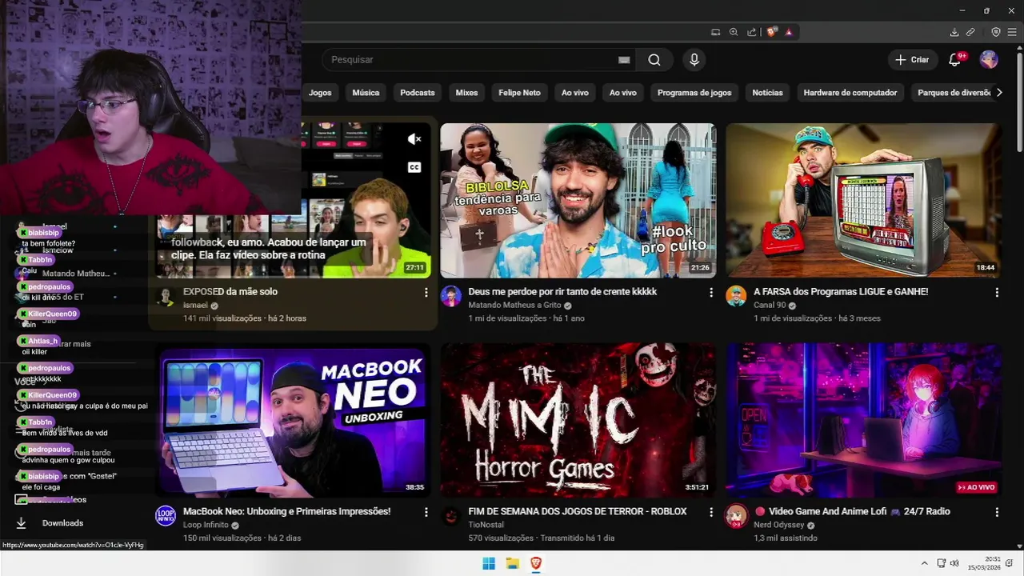Open File Explorer from the taskbar
Viewport: 1024px width, 576px height.
[513, 564]
